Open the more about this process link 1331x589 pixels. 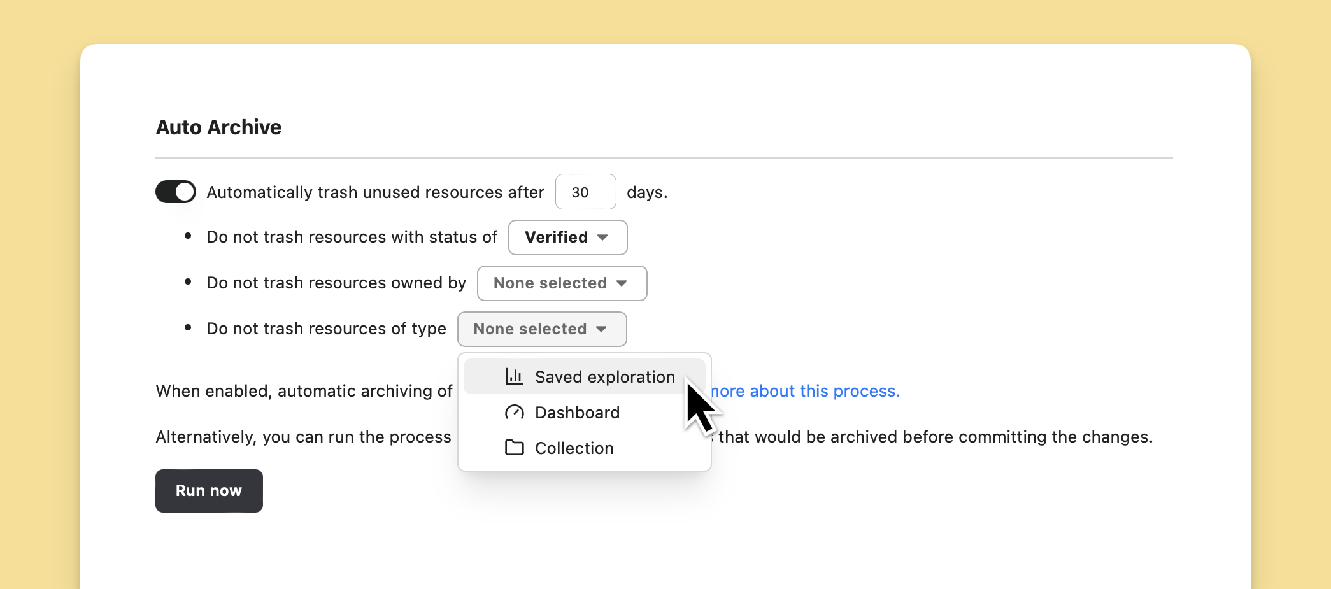pos(805,391)
